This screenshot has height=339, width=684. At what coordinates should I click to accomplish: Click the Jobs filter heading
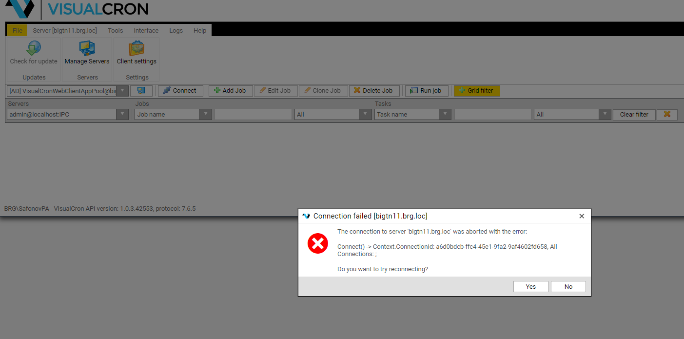tap(142, 103)
